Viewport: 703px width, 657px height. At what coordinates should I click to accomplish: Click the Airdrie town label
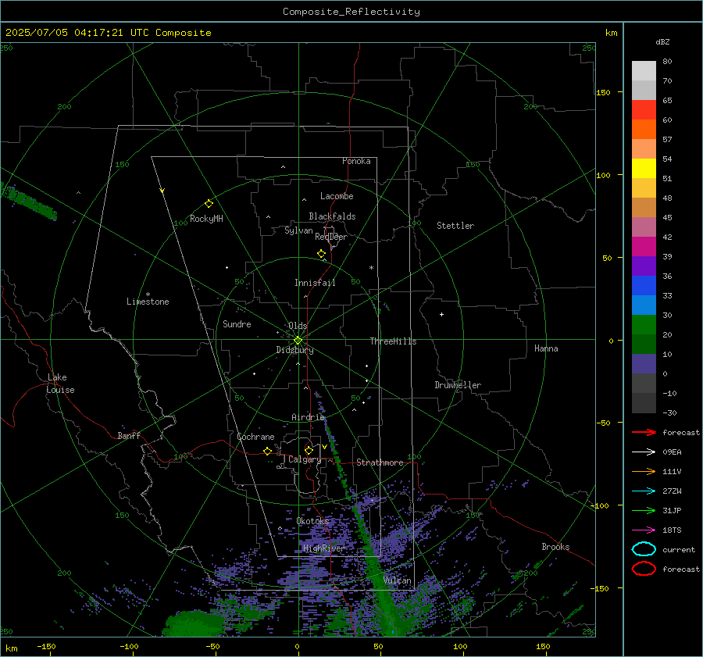(308, 417)
